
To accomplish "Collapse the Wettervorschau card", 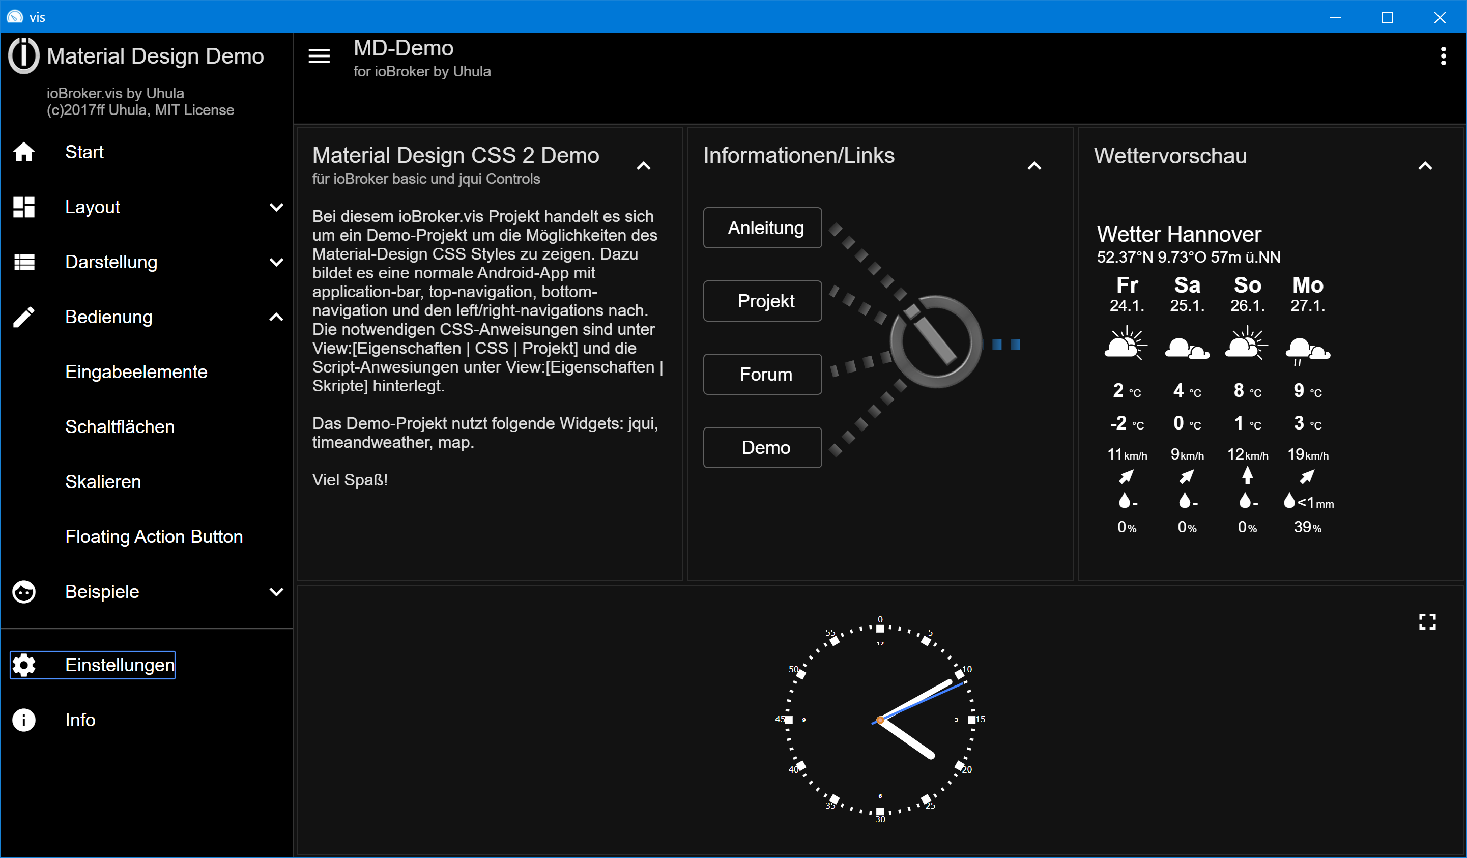I will 1424,166.
